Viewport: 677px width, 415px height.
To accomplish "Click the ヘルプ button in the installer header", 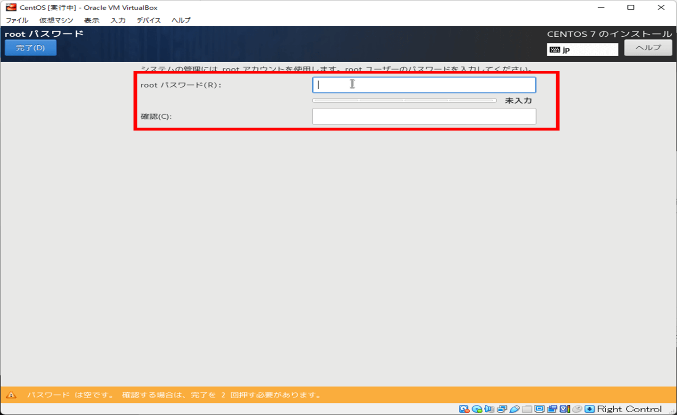I will click(x=648, y=48).
